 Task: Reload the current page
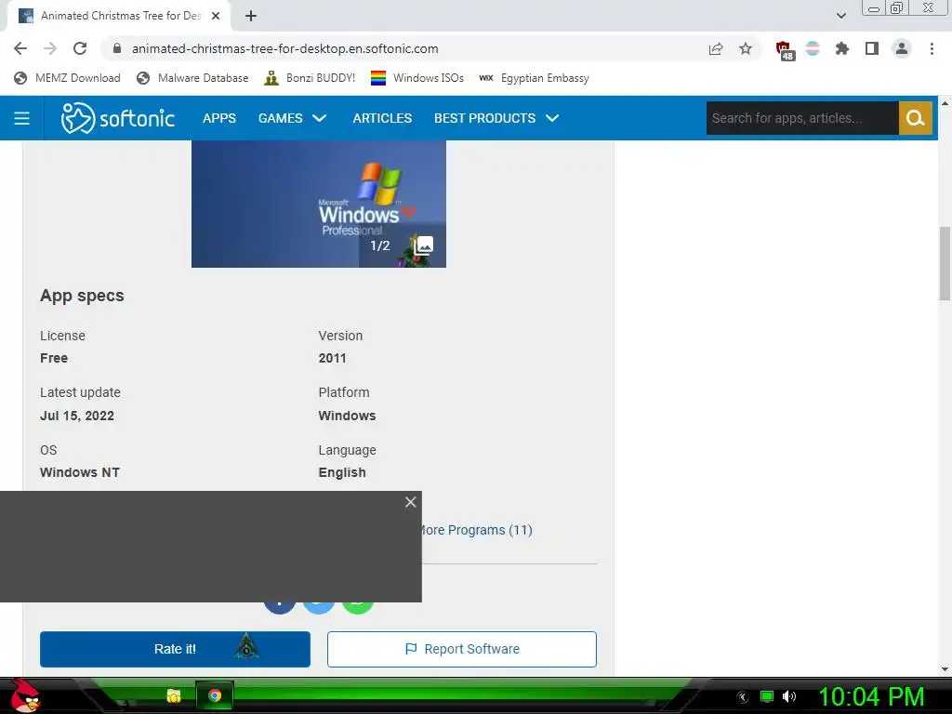[80, 48]
